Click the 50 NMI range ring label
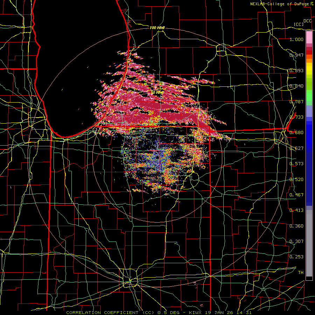This screenshot has height=315, width=315. [x=157, y=93]
